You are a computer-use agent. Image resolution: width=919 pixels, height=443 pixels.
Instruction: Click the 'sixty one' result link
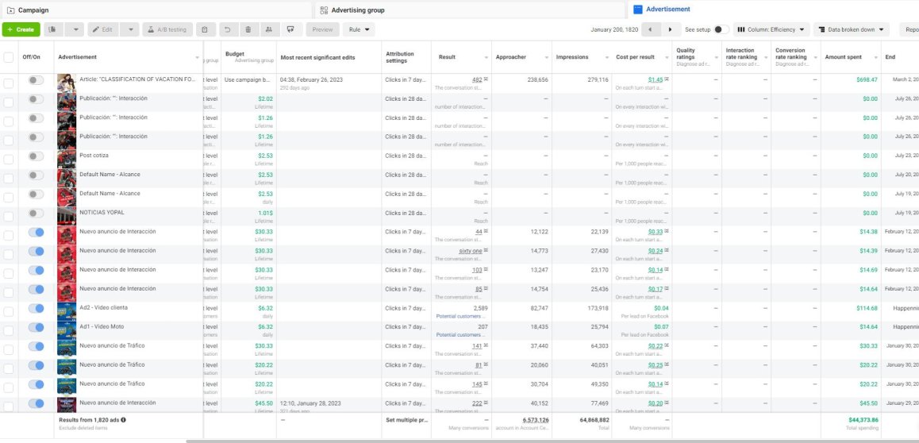coord(471,251)
